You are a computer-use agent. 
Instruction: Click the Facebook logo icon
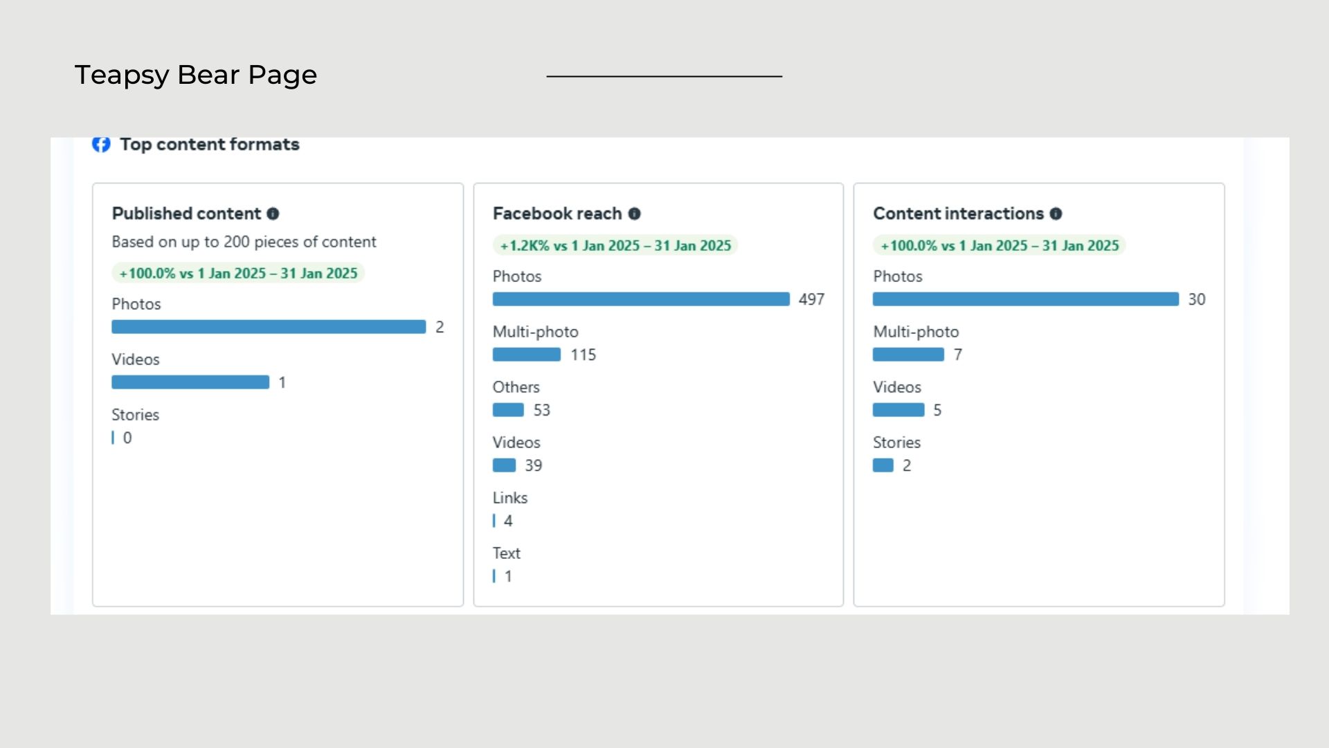click(101, 144)
